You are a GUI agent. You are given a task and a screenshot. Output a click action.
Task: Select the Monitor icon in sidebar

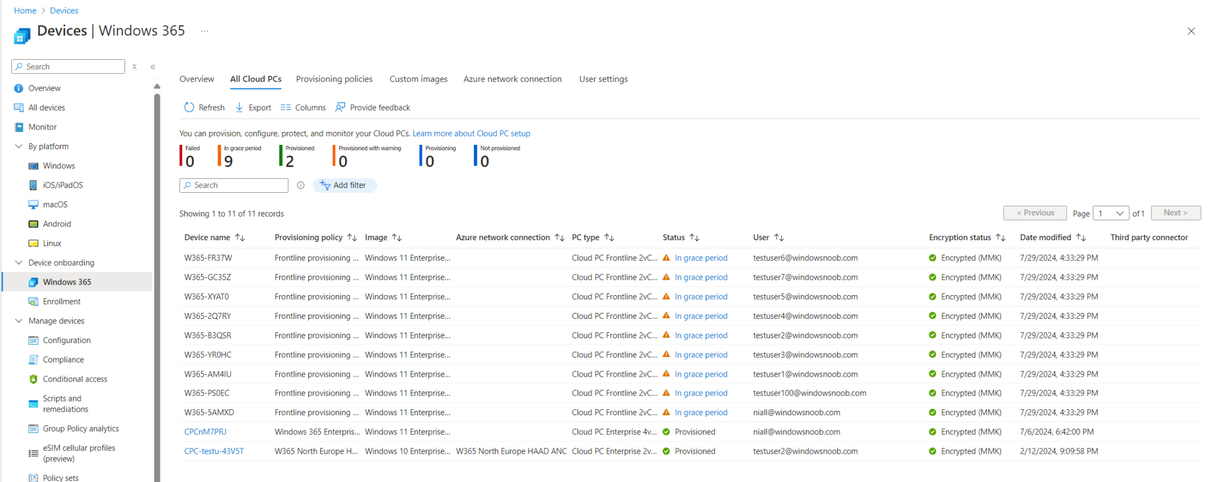pyautogui.click(x=19, y=127)
